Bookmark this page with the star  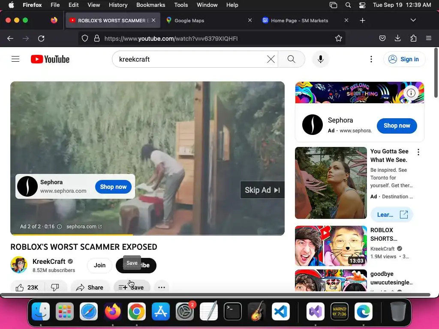pos(339,38)
